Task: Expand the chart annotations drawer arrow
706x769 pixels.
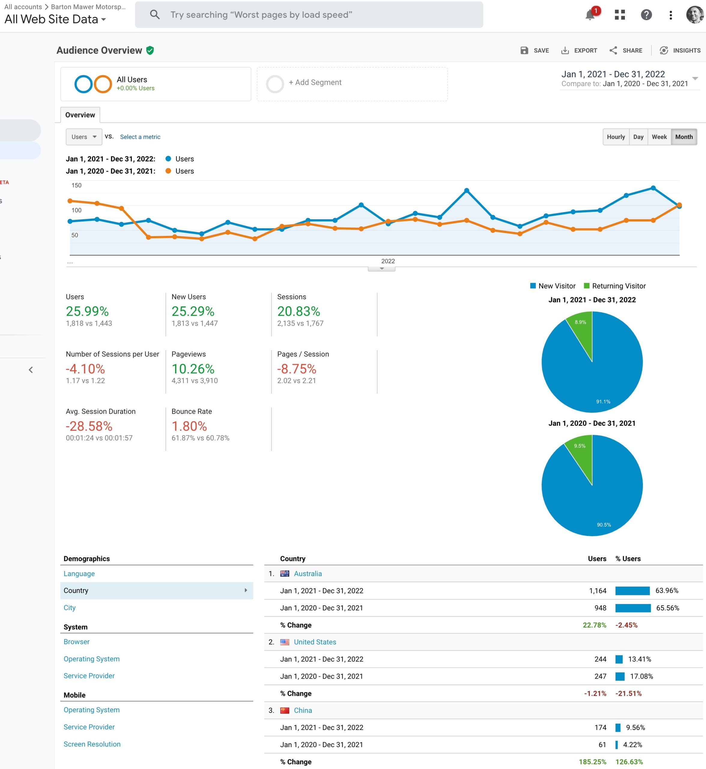Action: (381, 269)
